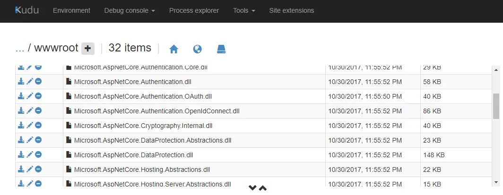This screenshot has height=195, width=503.
Task: Go to home directory via house icon
Action: [173, 49]
